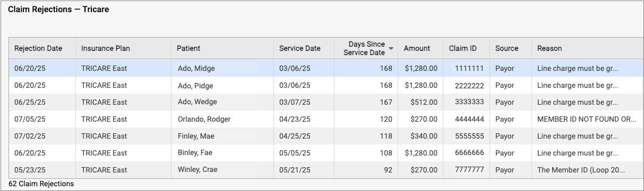Click claim ID 3333333
This screenshot has width=644, height=191.
[x=469, y=102]
